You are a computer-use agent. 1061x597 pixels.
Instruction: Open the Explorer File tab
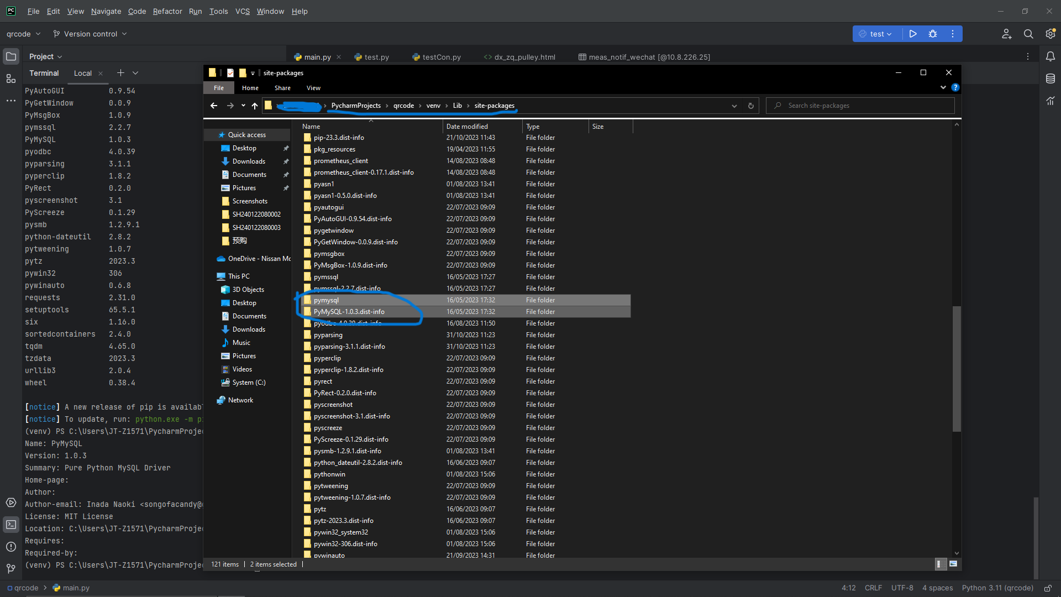(x=219, y=88)
